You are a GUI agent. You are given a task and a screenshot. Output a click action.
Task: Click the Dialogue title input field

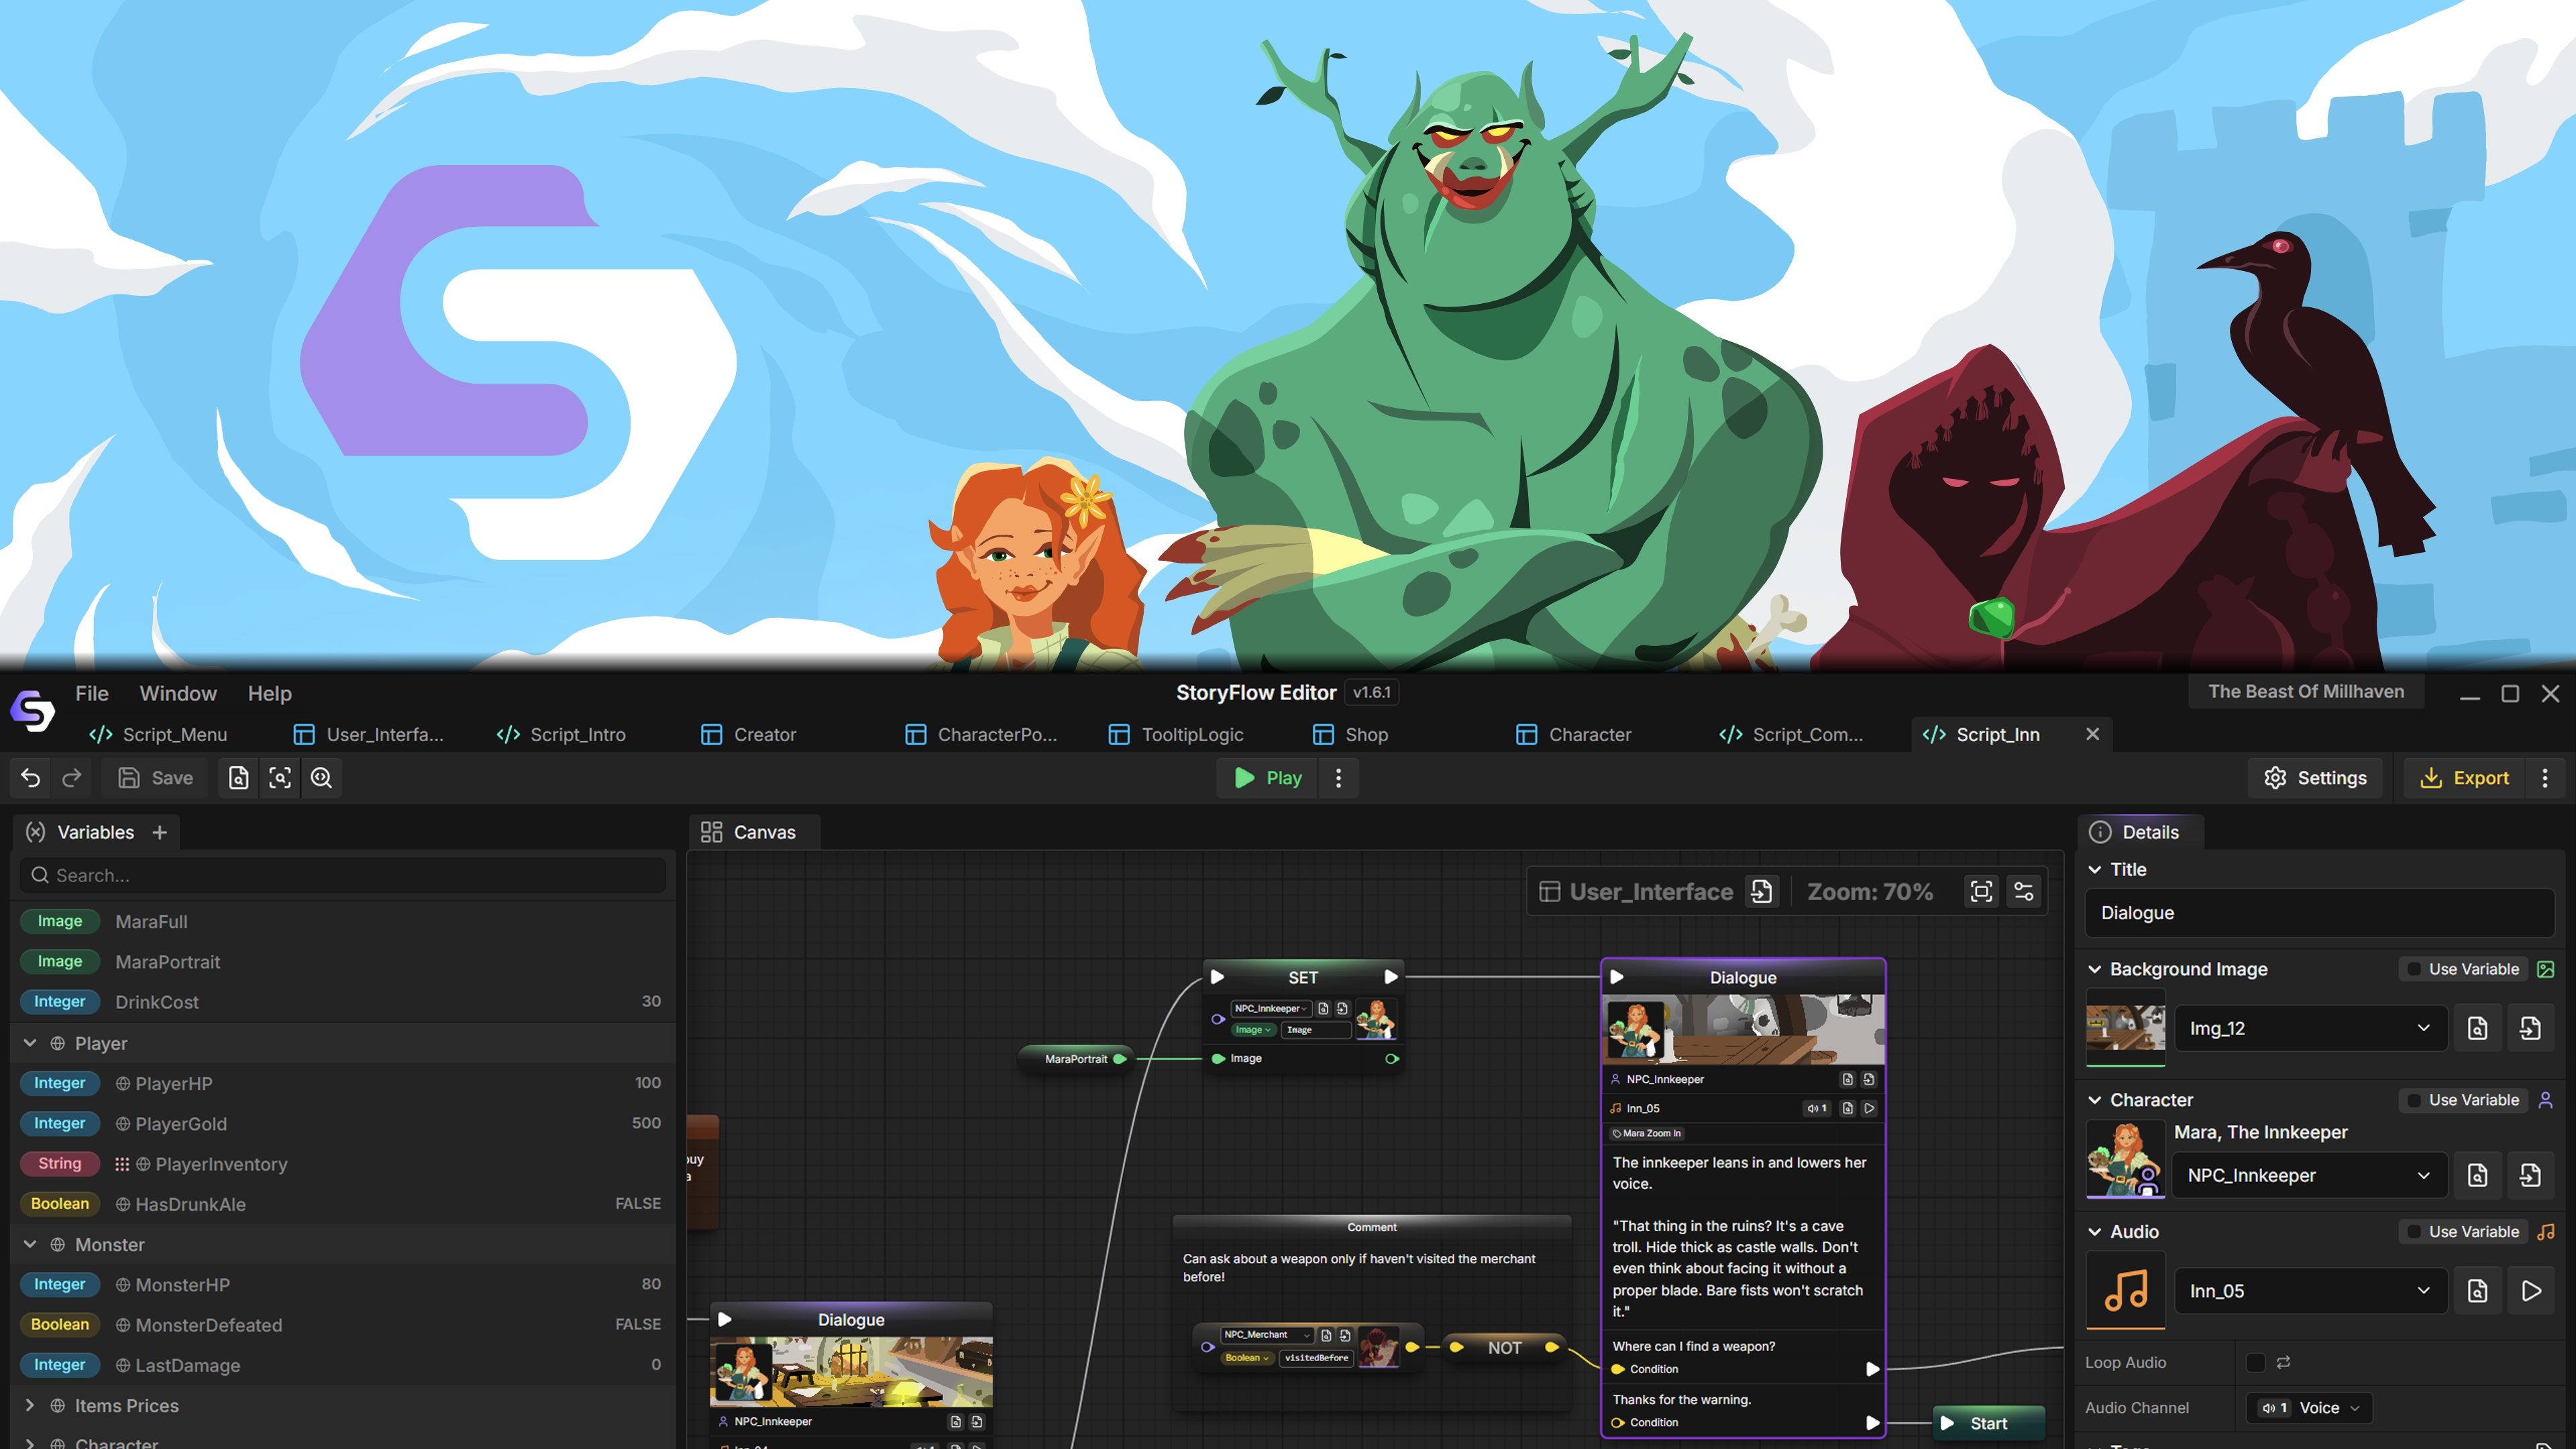pyautogui.click(x=2320, y=913)
